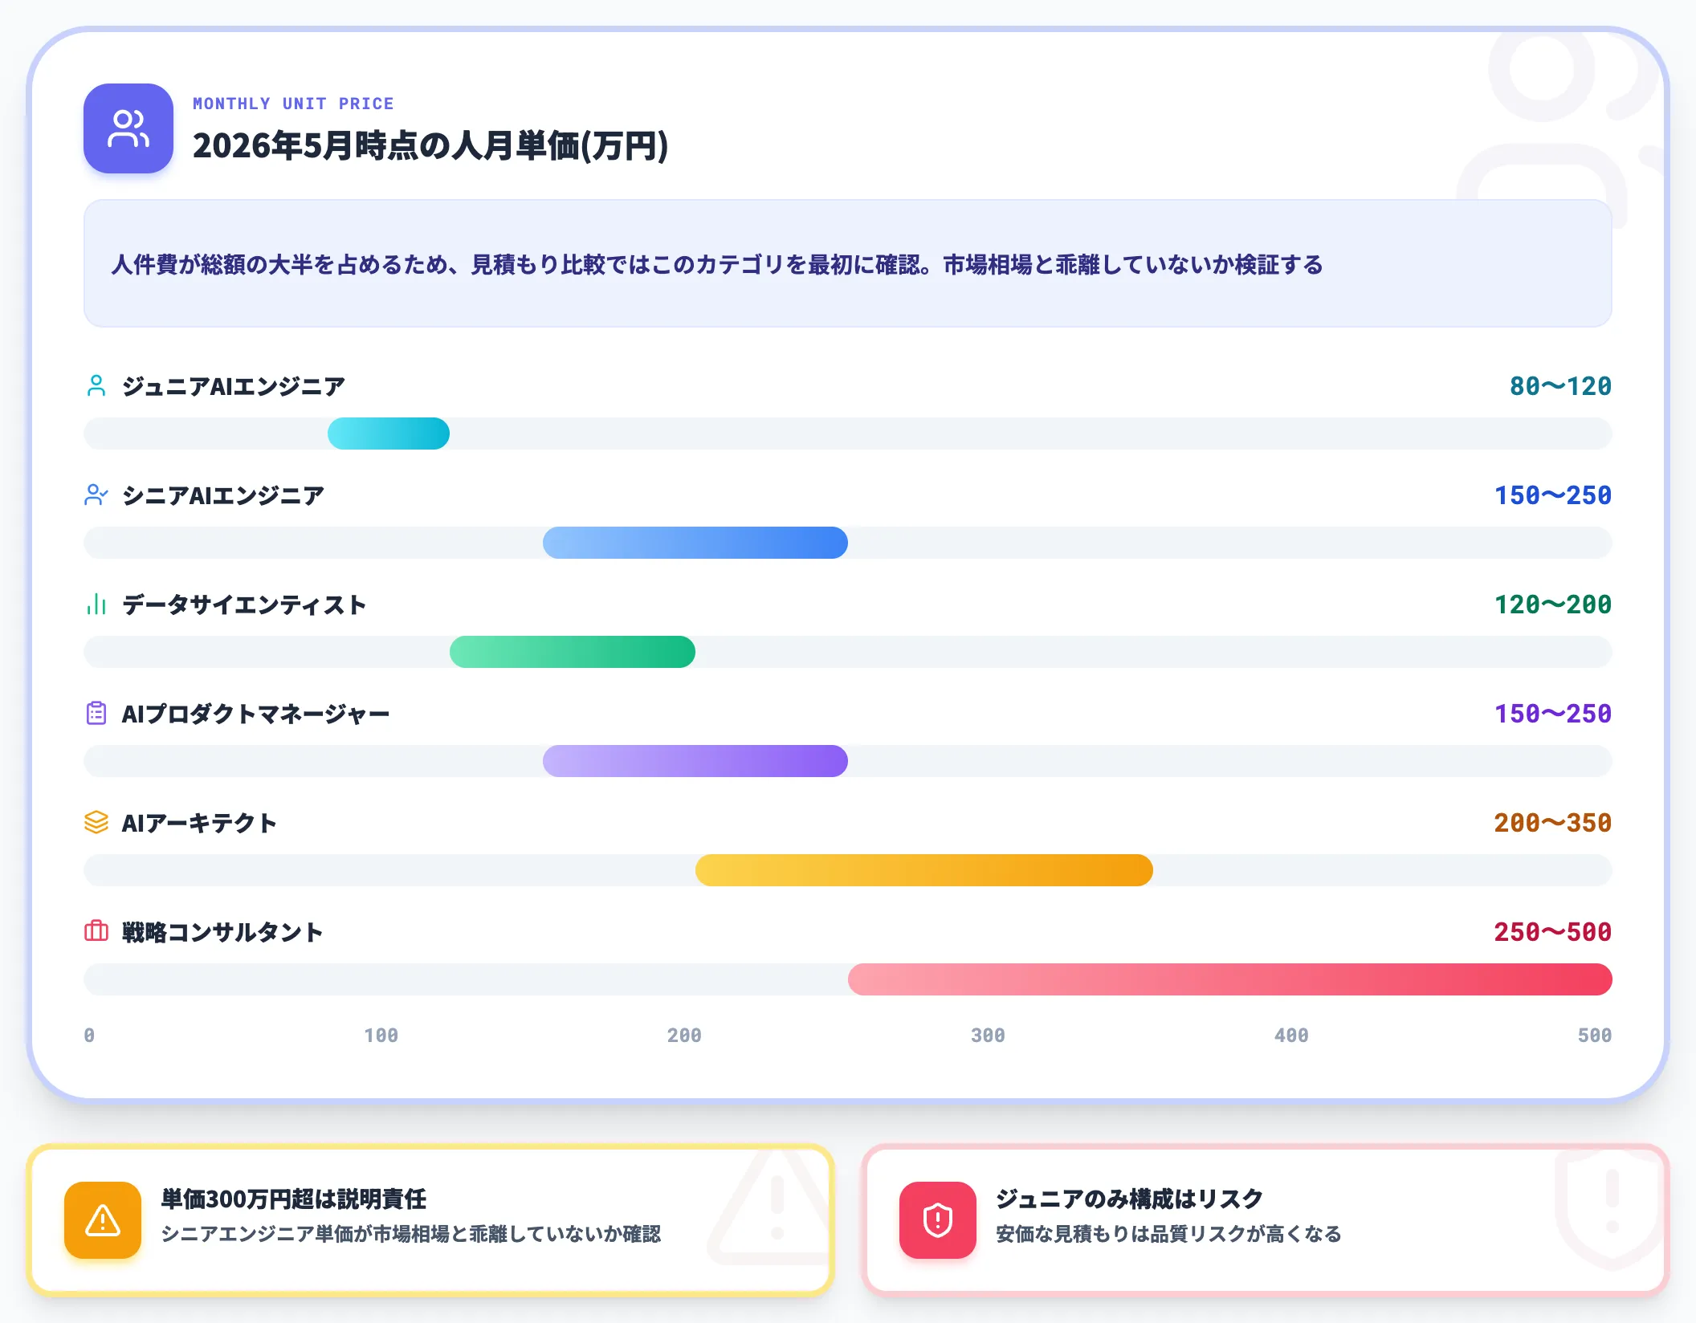Viewport: 1696px width, 1323px height.
Task: Click the green データサイエンティスト range bar
Action: pos(573,652)
